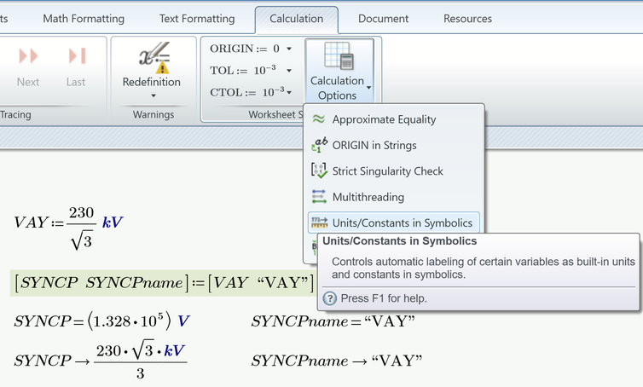The image size is (643, 387).
Task: Select the Calculation ribbon tab
Action: 297,19
